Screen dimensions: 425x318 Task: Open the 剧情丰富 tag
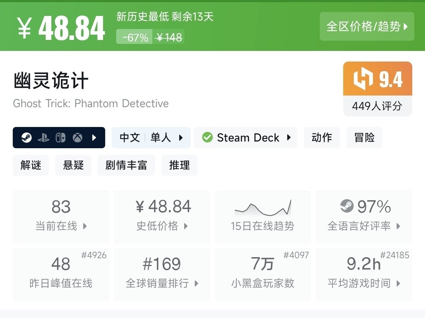pyautogui.click(x=126, y=165)
